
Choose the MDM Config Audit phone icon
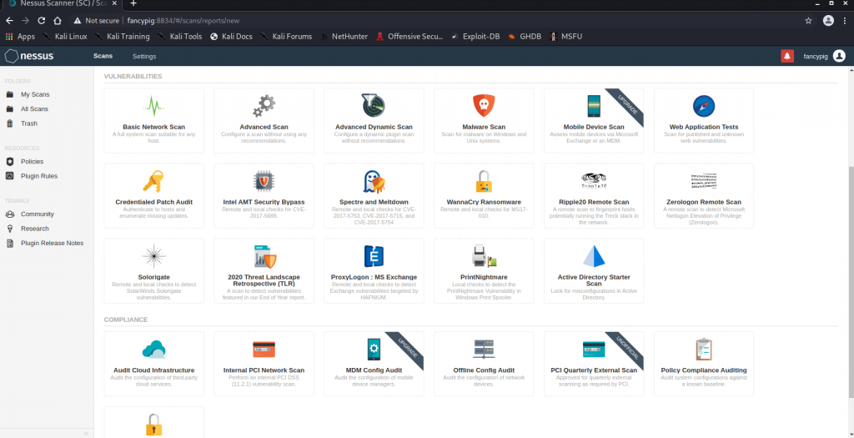tap(374, 350)
